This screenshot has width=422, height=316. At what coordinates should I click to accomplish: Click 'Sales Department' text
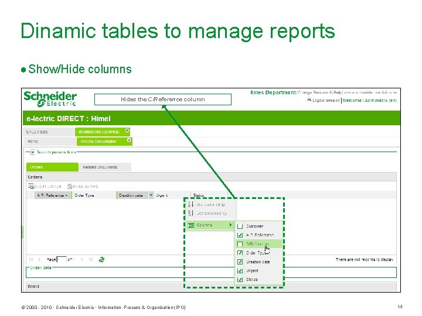click(x=273, y=92)
